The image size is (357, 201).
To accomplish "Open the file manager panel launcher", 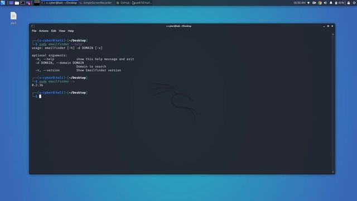I will (x=17, y=3).
